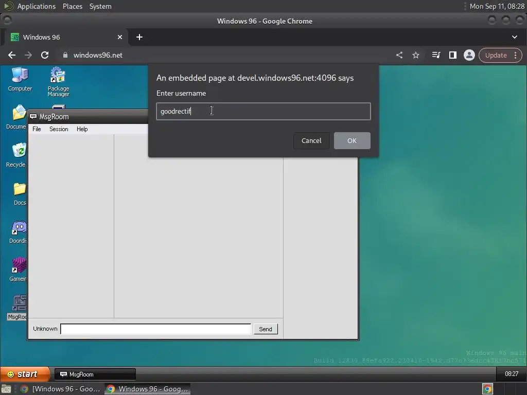Open the File menu in MsgRoom
527x395 pixels.
(37, 129)
